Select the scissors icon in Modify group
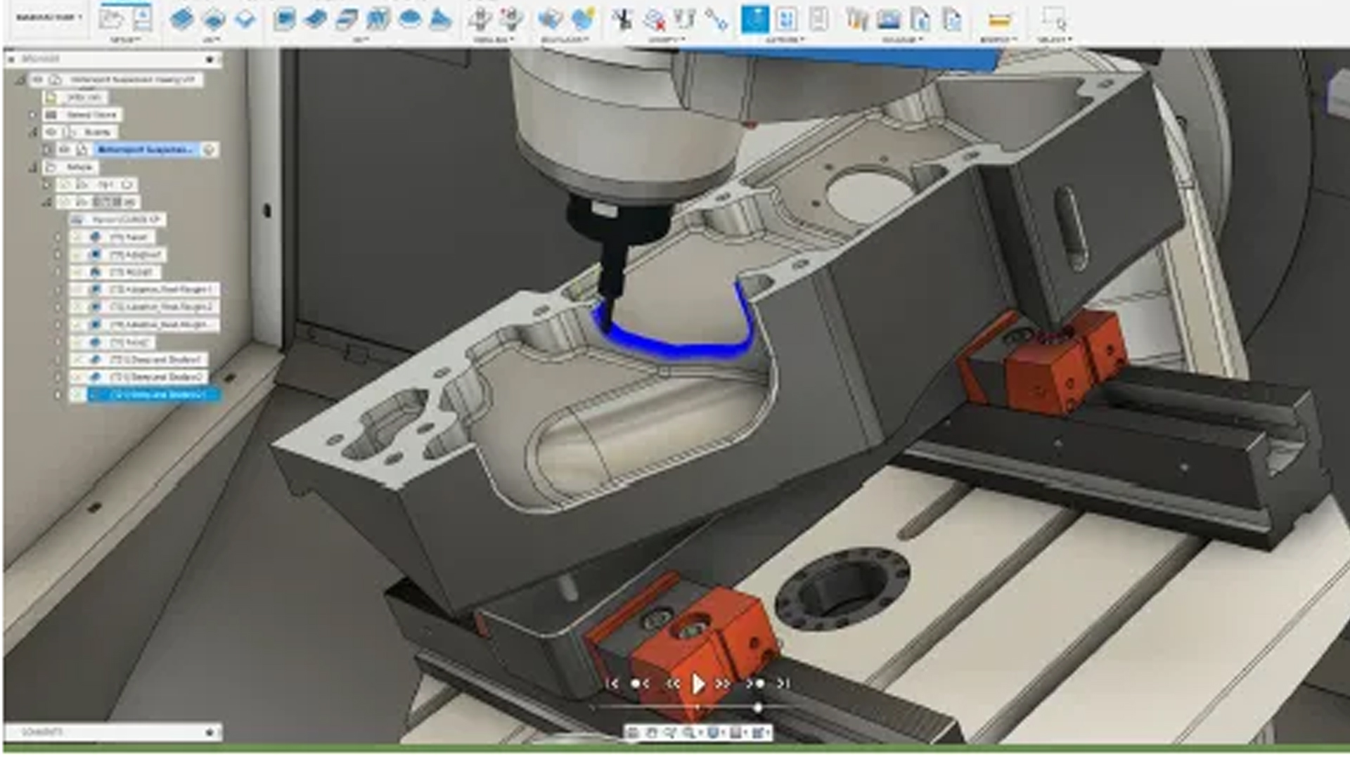This screenshot has width=1350, height=759. click(622, 20)
